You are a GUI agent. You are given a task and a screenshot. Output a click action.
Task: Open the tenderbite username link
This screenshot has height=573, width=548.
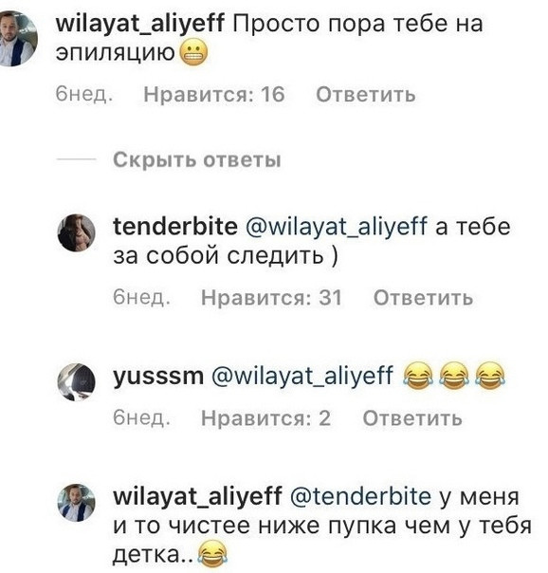[175, 226]
